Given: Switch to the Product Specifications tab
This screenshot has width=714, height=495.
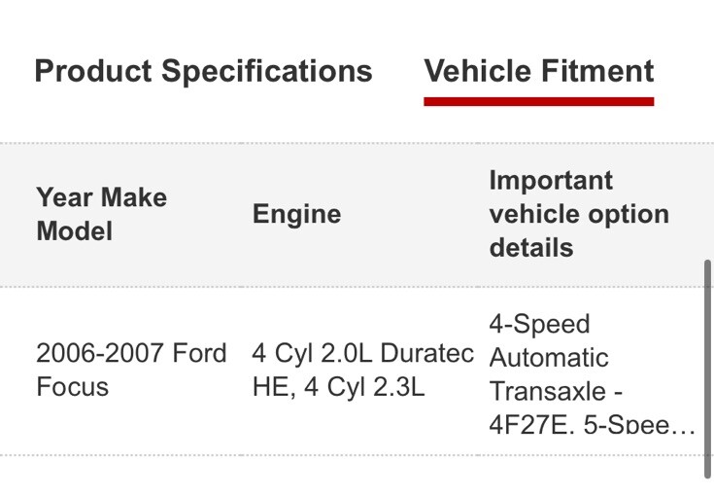Looking at the screenshot, I should click(203, 71).
